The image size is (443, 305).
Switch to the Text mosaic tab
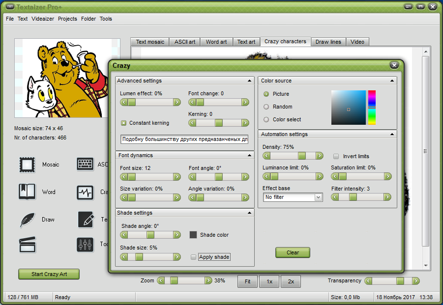click(x=150, y=42)
